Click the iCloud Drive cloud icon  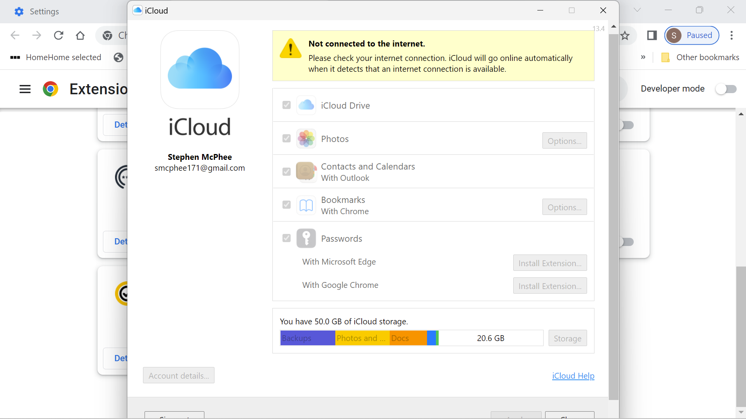pyautogui.click(x=306, y=105)
